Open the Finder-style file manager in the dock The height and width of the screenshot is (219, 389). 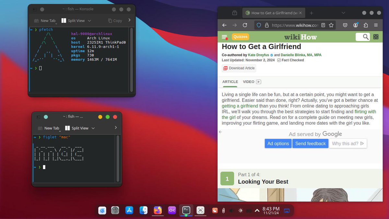[x=144, y=211]
